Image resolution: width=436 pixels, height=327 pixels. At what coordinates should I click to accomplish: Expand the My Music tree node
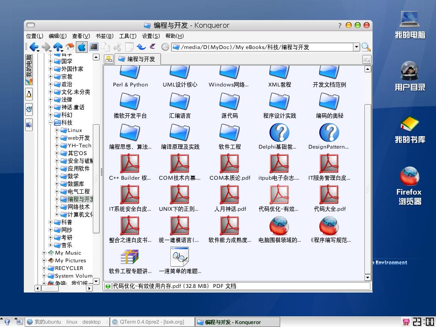point(44,253)
